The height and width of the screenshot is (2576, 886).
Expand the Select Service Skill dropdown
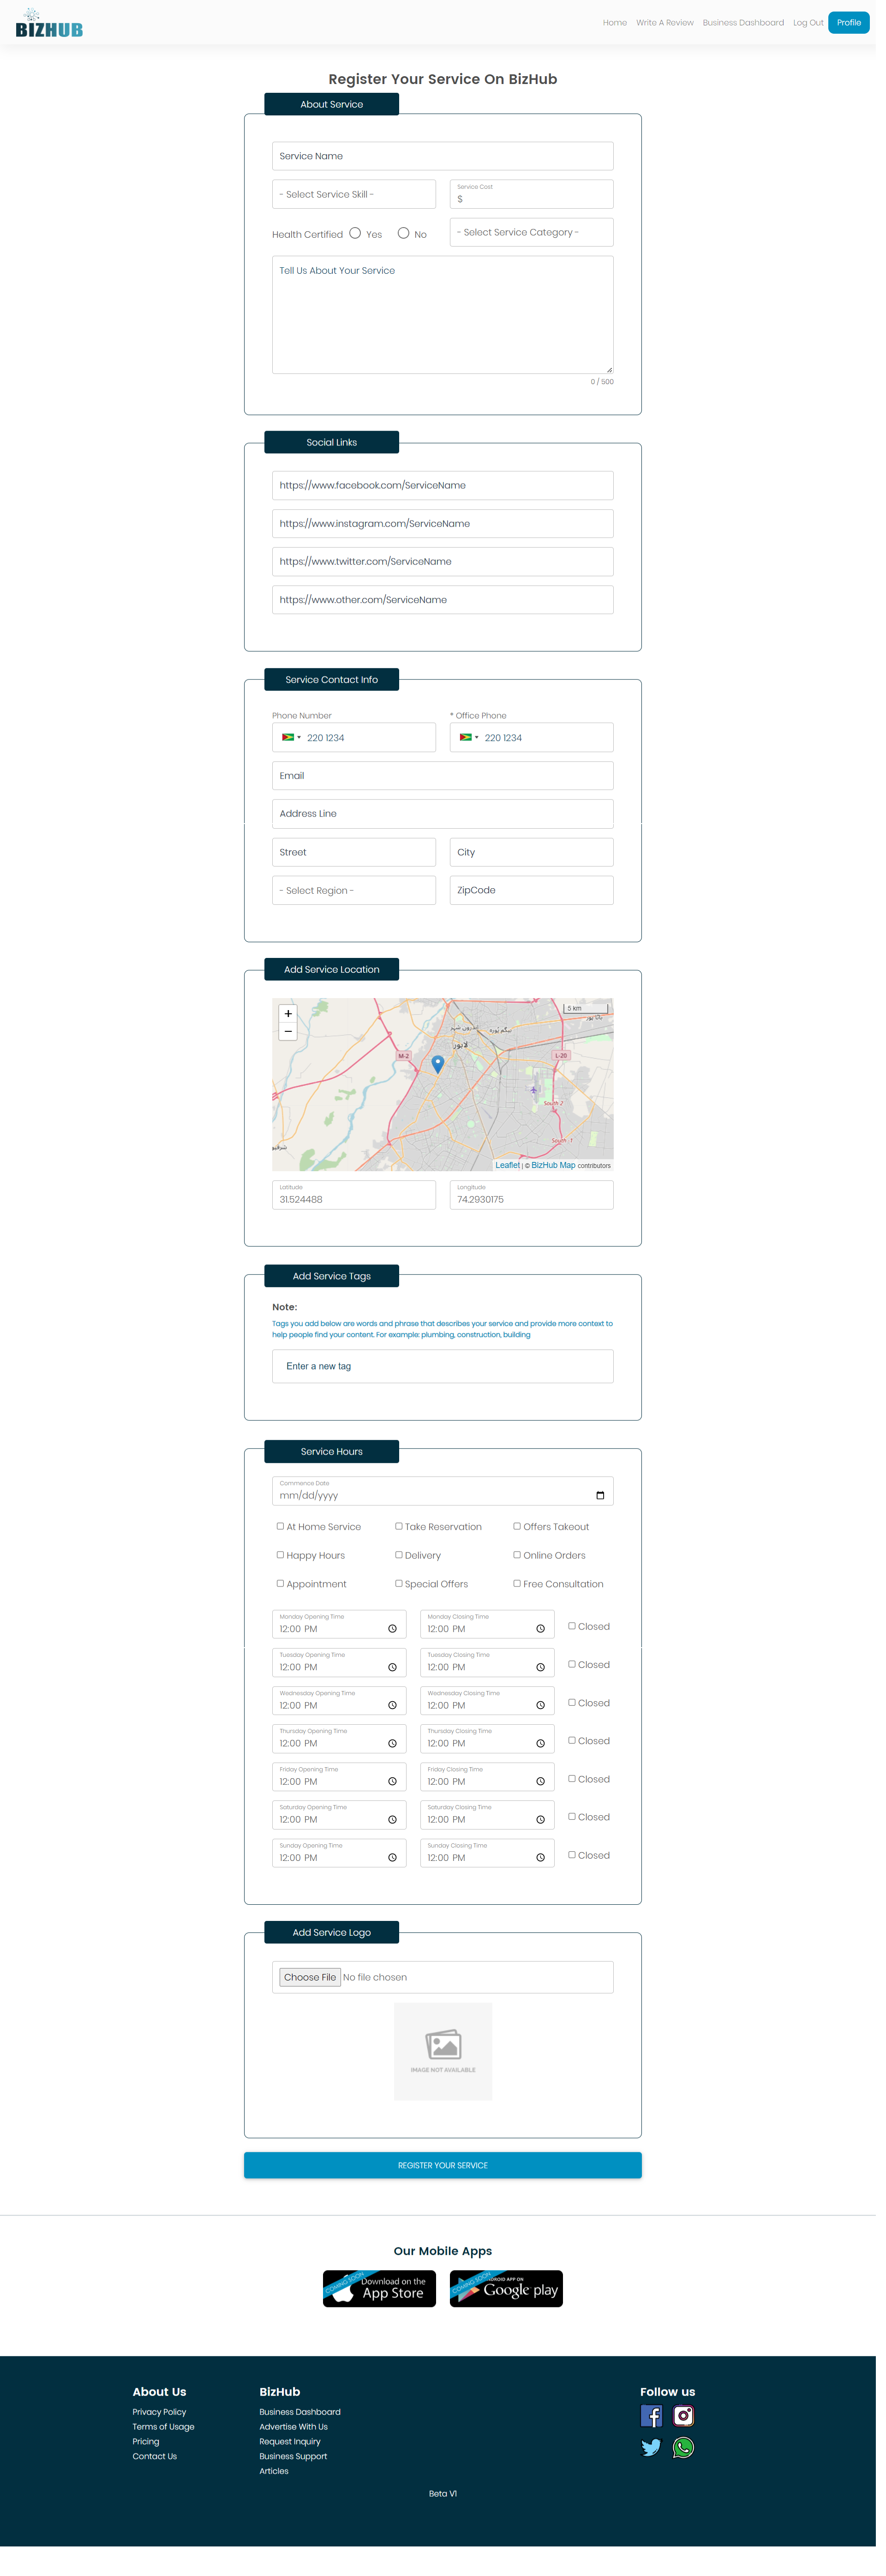click(x=353, y=194)
